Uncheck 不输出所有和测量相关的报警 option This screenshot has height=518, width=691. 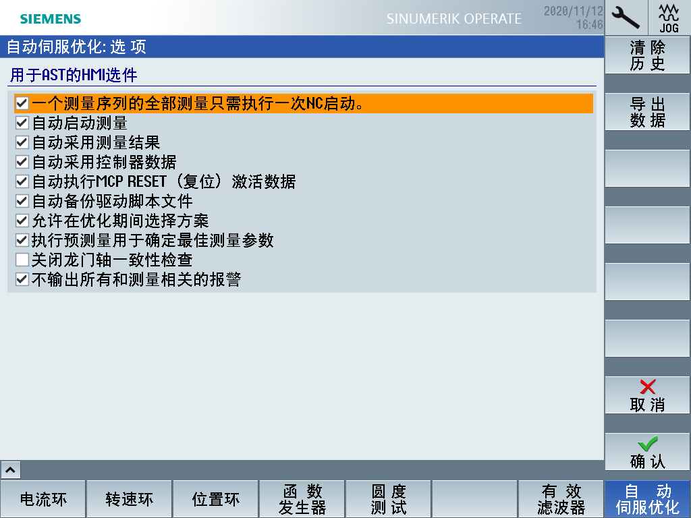click(x=22, y=279)
